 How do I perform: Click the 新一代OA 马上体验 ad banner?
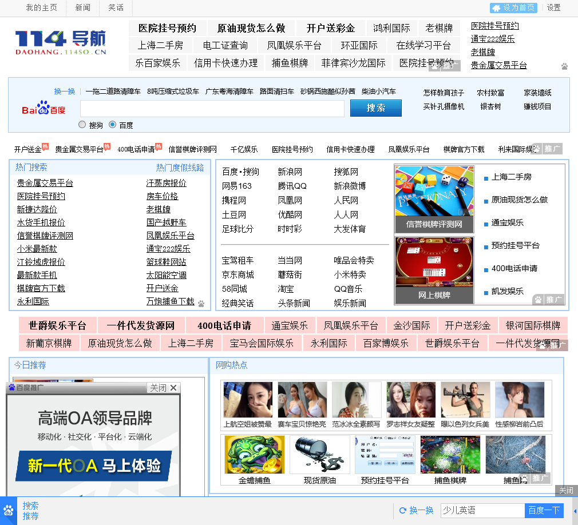(x=94, y=466)
